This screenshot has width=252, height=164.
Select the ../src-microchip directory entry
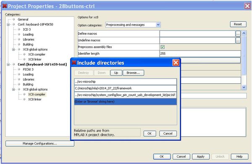point(125,82)
